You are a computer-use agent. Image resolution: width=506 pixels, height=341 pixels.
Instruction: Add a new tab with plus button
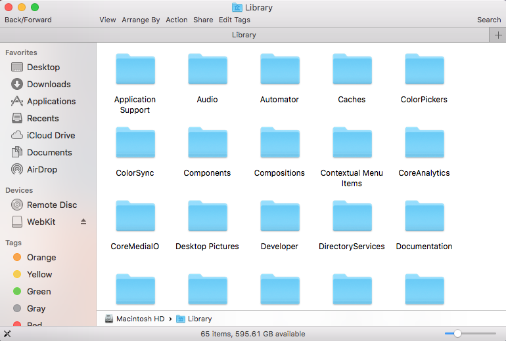pyautogui.click(x=497, y=35)
